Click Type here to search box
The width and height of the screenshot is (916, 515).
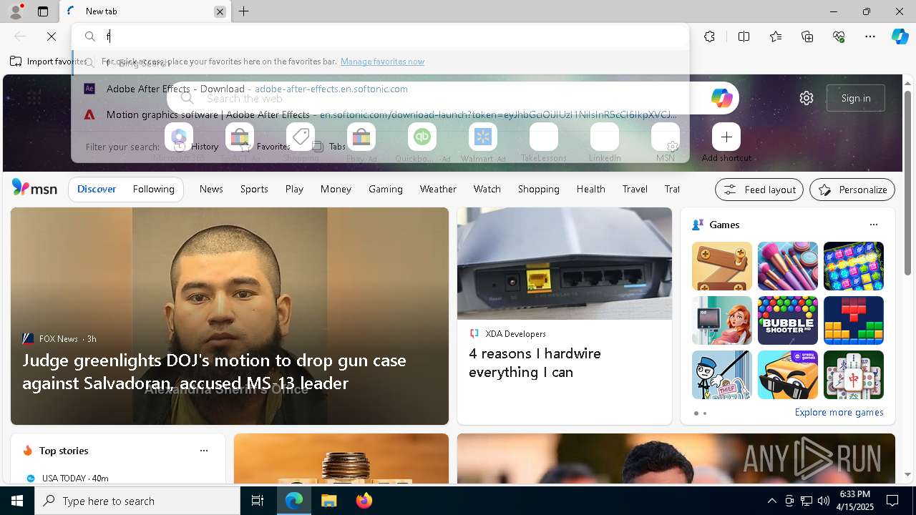tap(137, 501)
